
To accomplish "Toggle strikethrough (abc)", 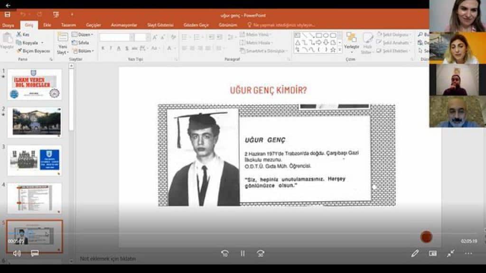I will 134,48.
